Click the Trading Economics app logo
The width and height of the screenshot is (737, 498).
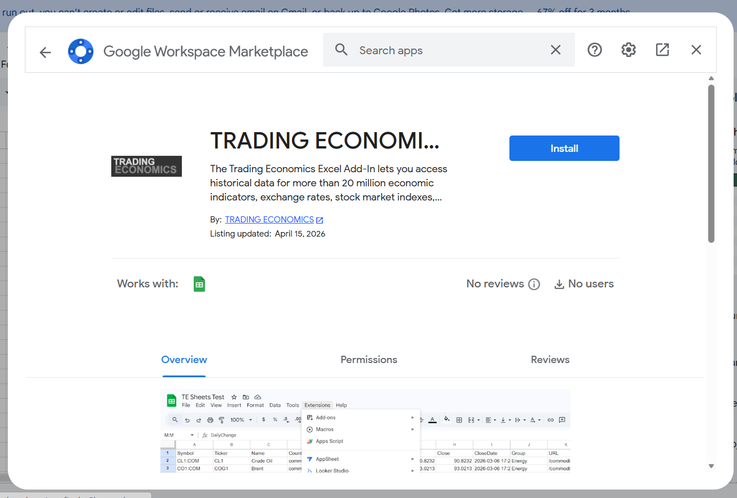coord(146,166)
